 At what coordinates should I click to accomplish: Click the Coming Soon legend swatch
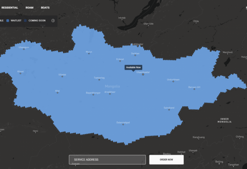(x=25, y=20)
